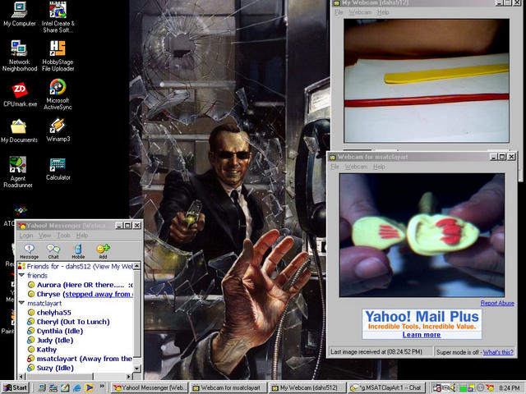Image resolution: width=526 pixels, height=394 pixels.
Task: Launch CPUmark.exe desktop icon
Action: (x=20, y=94)
